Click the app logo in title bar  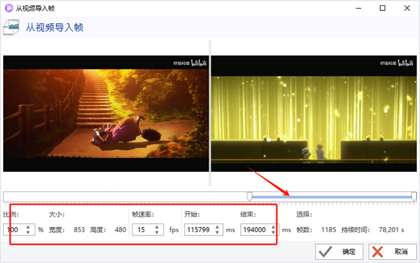tap(9, 8)
